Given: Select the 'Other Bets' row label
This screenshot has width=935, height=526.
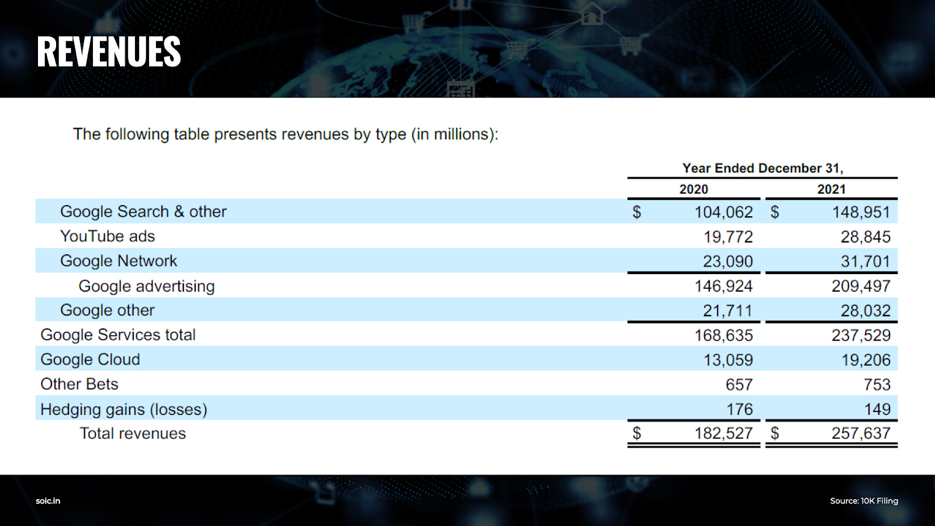Looking at the screenshot, I should pos(79,384).
